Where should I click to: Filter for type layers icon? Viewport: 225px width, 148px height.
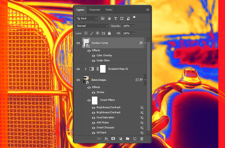click(115, 18)
